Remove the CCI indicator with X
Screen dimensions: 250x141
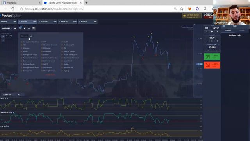8,126
